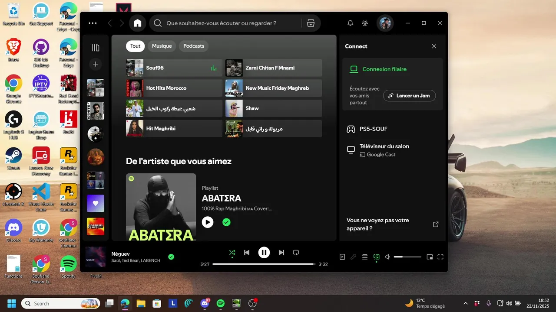The width and height of the screenshot is (556, 312).
Task: Adjust the Spotify volume slider
Action: (407, 257)
